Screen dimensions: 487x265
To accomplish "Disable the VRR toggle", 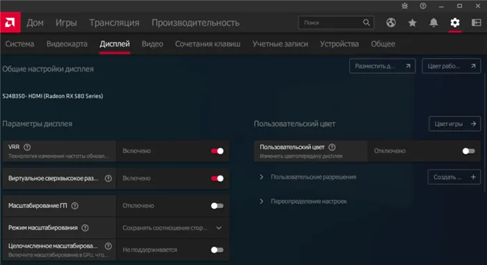I will pyautogui.click(x=217, y=151).
